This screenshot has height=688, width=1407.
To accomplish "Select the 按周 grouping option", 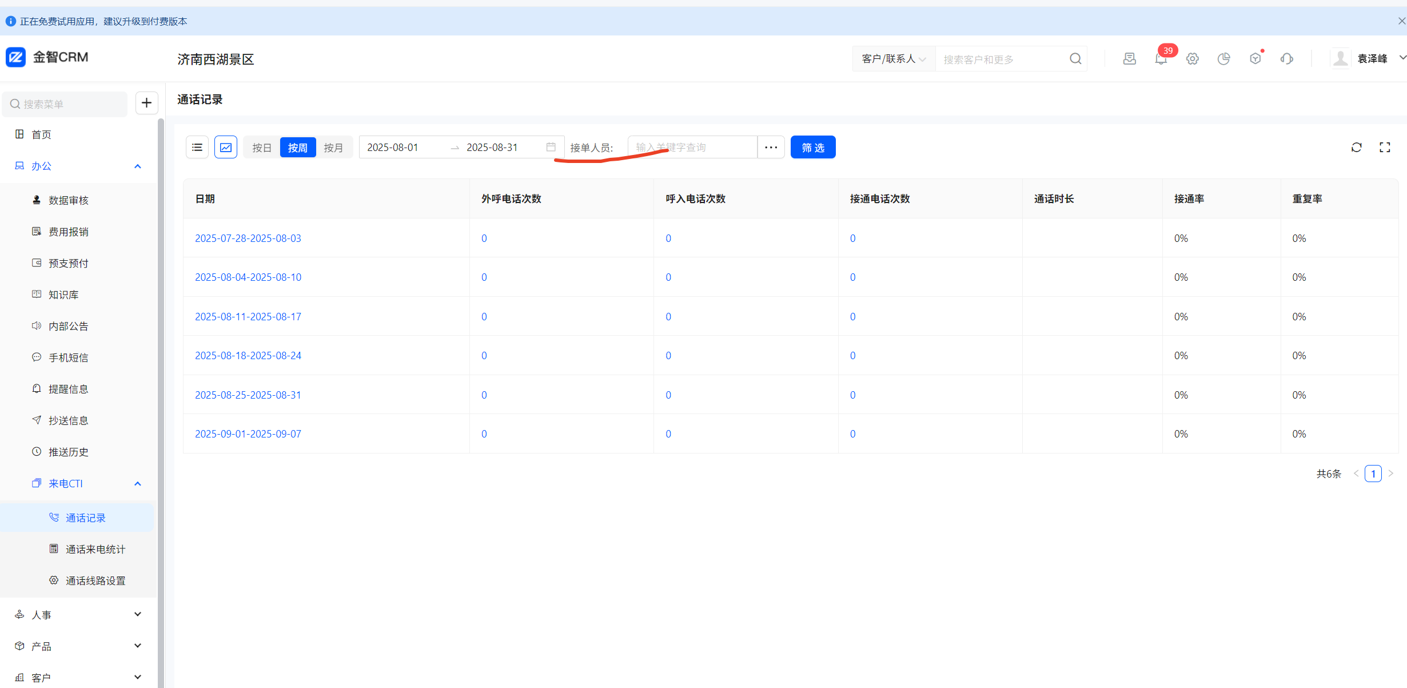I will point(297,148).
